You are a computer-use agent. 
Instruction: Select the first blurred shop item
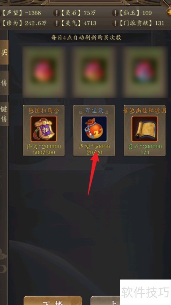(44, 72)
